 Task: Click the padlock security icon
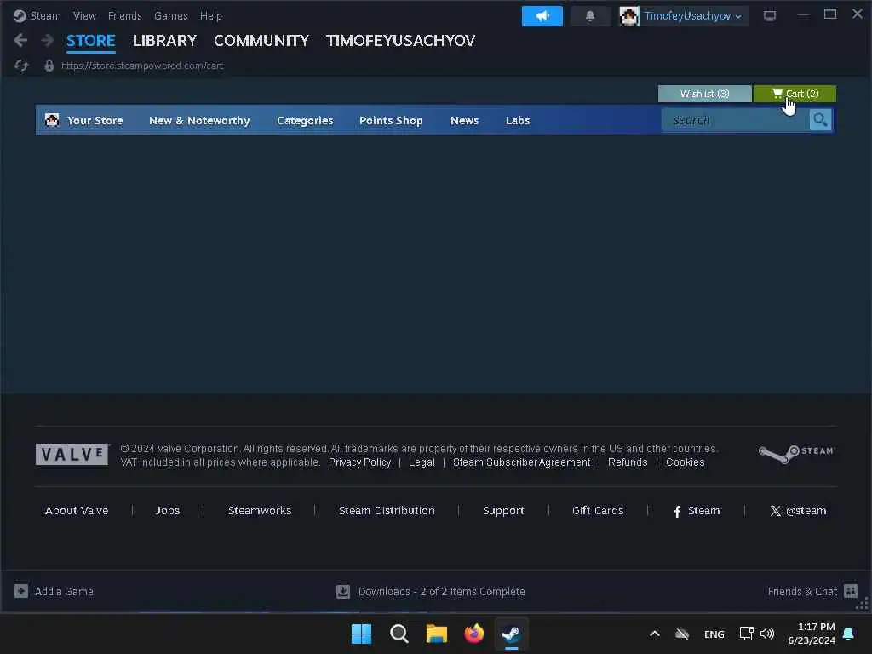tap(49, 66)
